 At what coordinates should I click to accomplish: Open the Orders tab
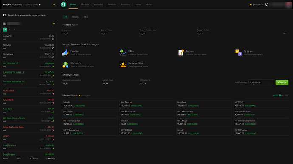click(138, 5)
